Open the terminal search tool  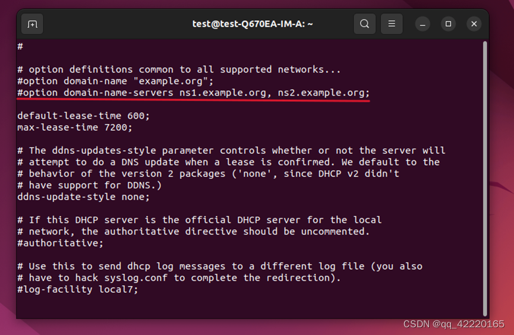click(364, 24)
